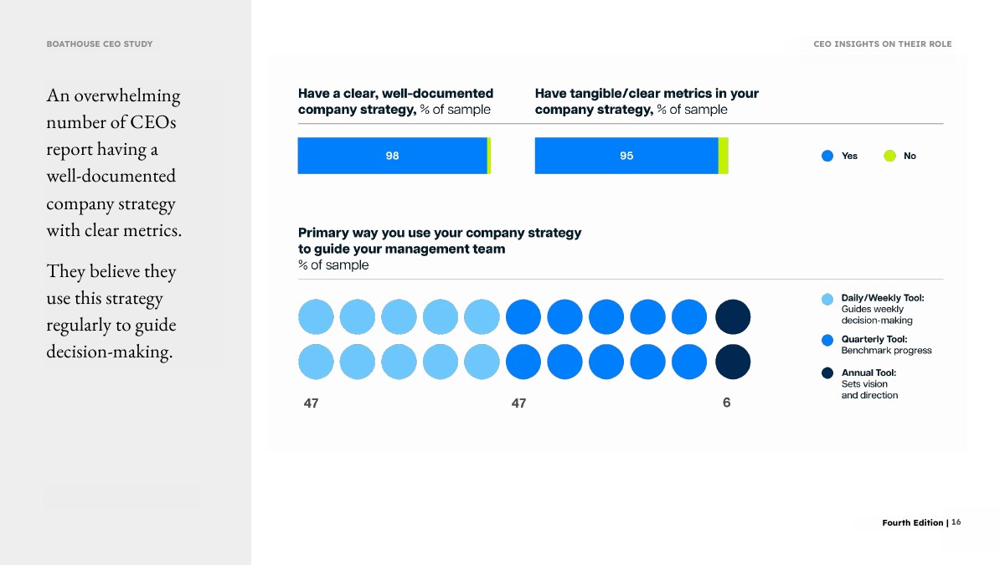Click the bottom dark navy circle in dot chart
This screenshot has width=1005, height=565.
[733, 362]
